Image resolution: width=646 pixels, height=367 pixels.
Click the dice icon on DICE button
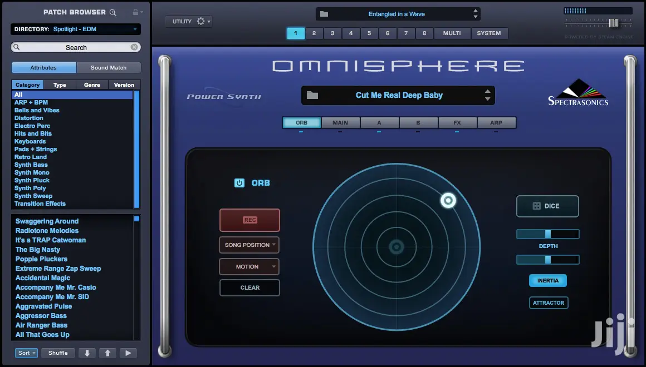pyautogui.click(x=536, y=206)
